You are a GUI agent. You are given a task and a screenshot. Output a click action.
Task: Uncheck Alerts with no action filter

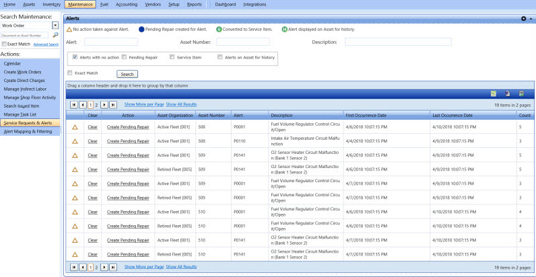pos(75,57)
